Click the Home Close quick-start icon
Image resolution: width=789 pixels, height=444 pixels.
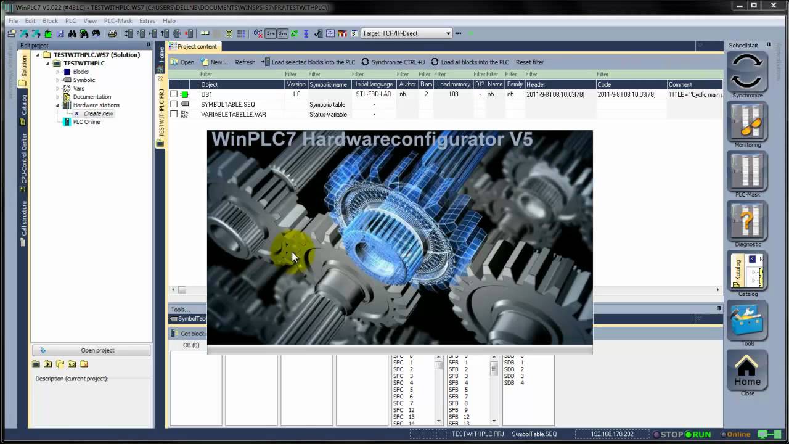747,370
